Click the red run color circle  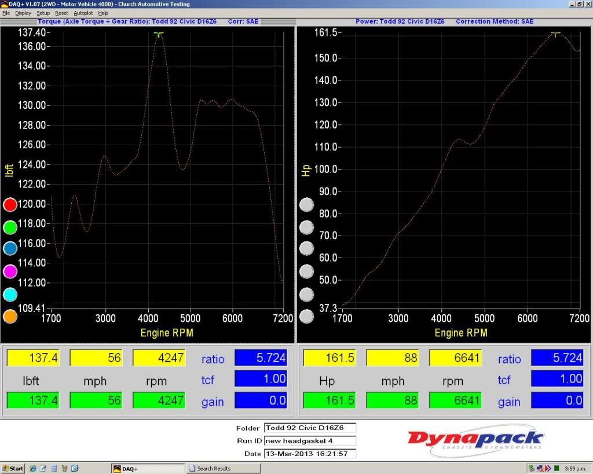[x=10, y=204]
